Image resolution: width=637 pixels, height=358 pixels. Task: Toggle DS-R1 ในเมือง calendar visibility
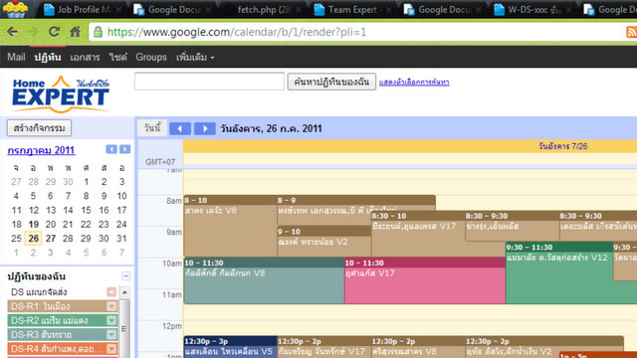[57, 306]
